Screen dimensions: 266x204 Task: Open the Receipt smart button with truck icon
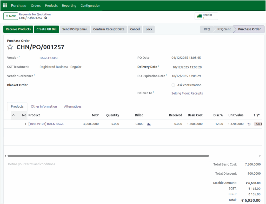click(206, 16)
